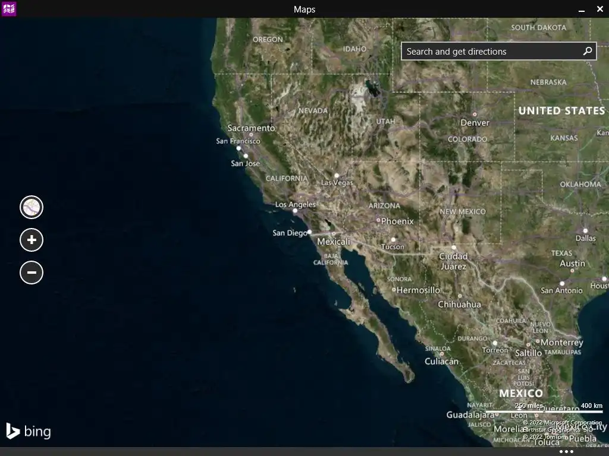Zoom in with the plus button
Image resolution: width=609 pixels, height=456 pixels.
pos(32,240)
